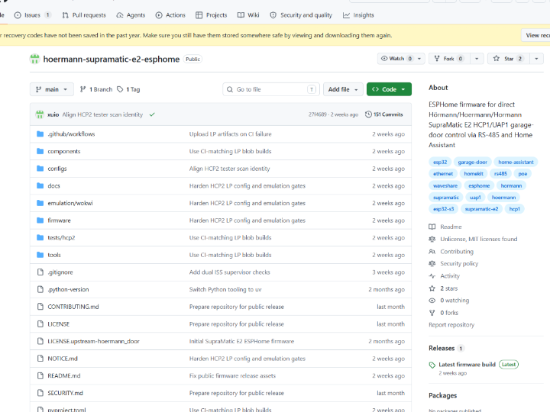Open the .github/workflows folder
Viewport: 550px width, 412px height.
coord(71,134)
